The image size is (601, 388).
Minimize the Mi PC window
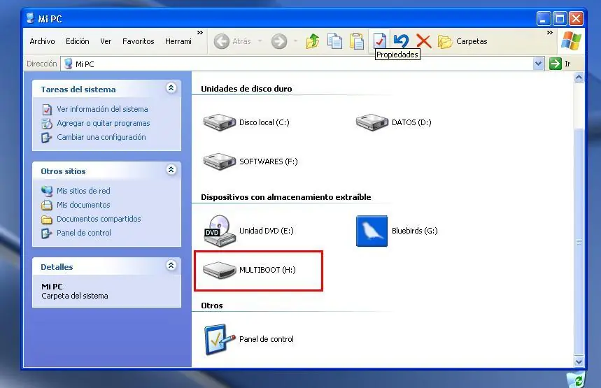pos(543,18)
